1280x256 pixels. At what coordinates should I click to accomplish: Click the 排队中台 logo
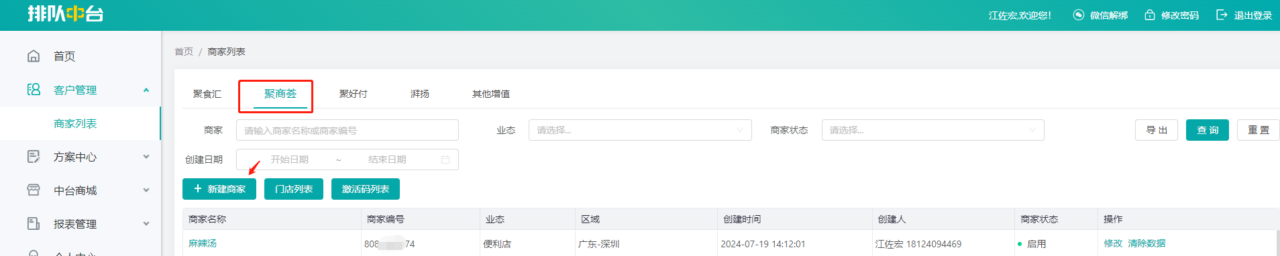point(65,14)
